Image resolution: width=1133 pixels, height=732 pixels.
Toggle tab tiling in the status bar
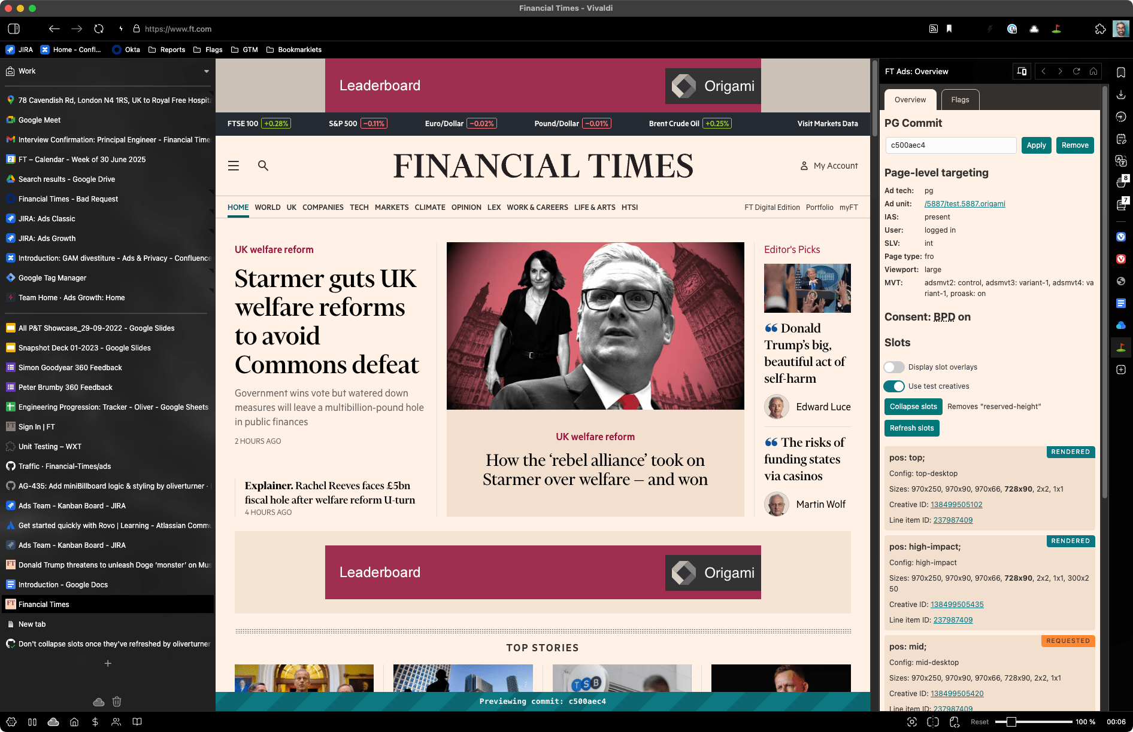click(x=933, y=722)
